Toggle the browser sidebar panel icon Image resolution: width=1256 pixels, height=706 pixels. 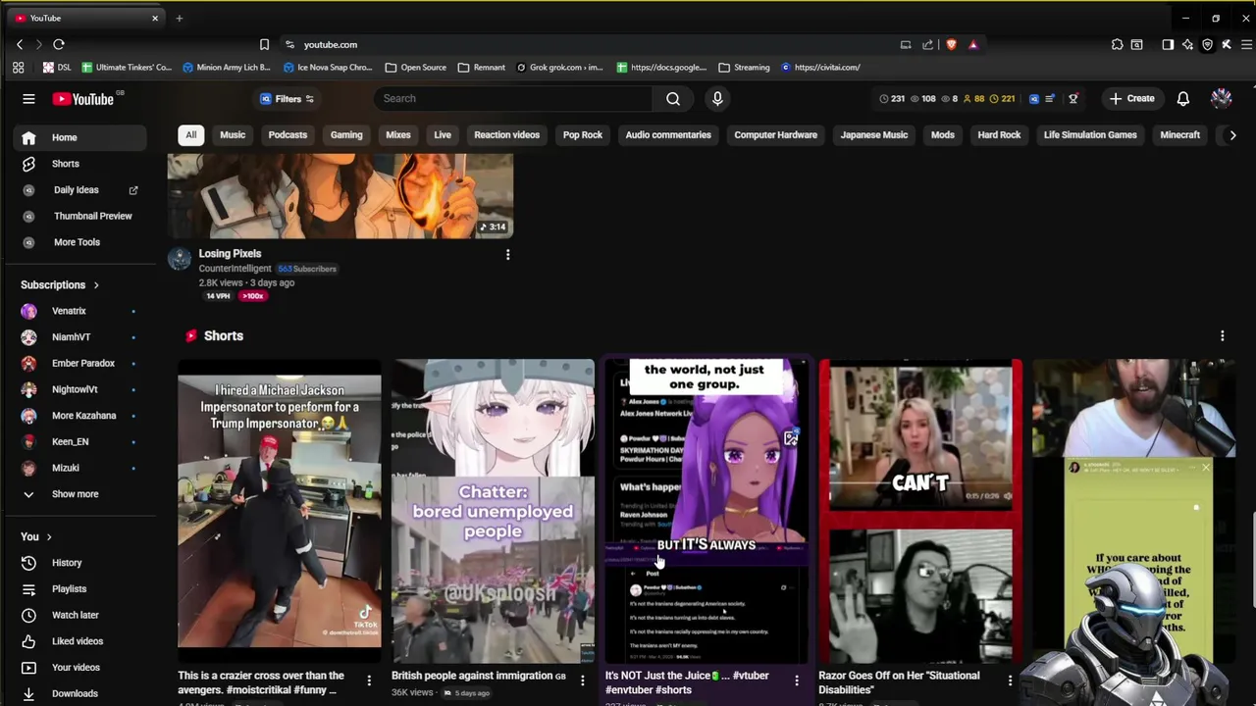(x=1168, y=44)
